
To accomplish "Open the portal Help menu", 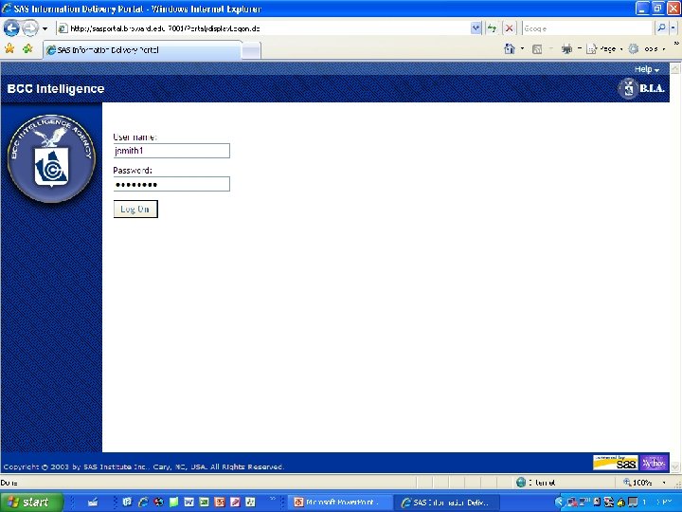I will pos(647,69).
